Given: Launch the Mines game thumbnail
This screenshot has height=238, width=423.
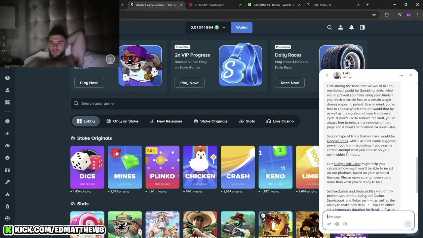Looking at the screenshot, I should point(125,167).
